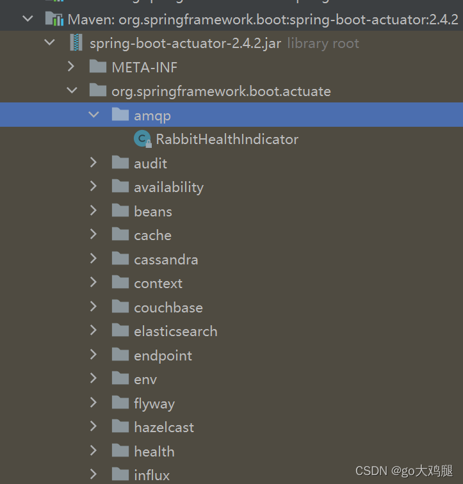
Task: Collapse the amqp package chevron
Action: pyautogui.click(x=93, y=115)
